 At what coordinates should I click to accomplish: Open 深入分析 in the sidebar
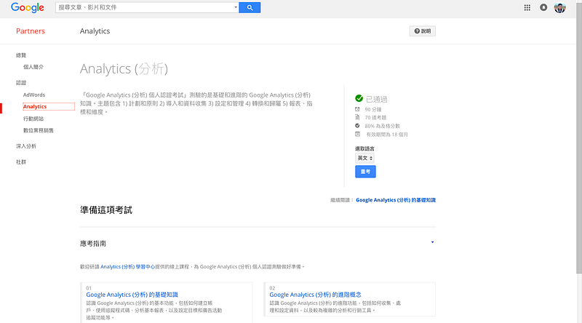point(26,146)
